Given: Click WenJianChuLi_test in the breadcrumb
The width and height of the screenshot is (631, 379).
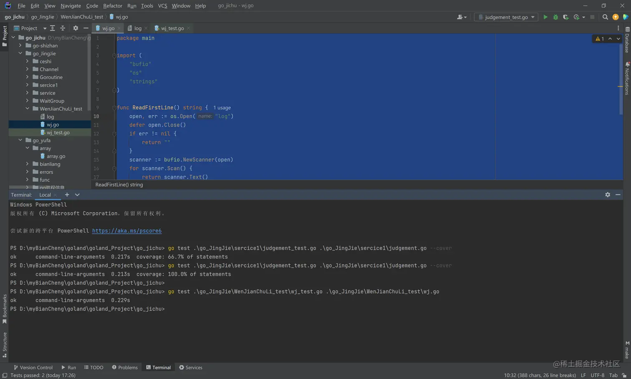Looking at the screenshot, I should 82,17.
